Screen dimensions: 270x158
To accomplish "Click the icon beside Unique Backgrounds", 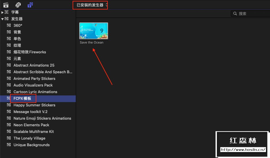I will [9, 145].
